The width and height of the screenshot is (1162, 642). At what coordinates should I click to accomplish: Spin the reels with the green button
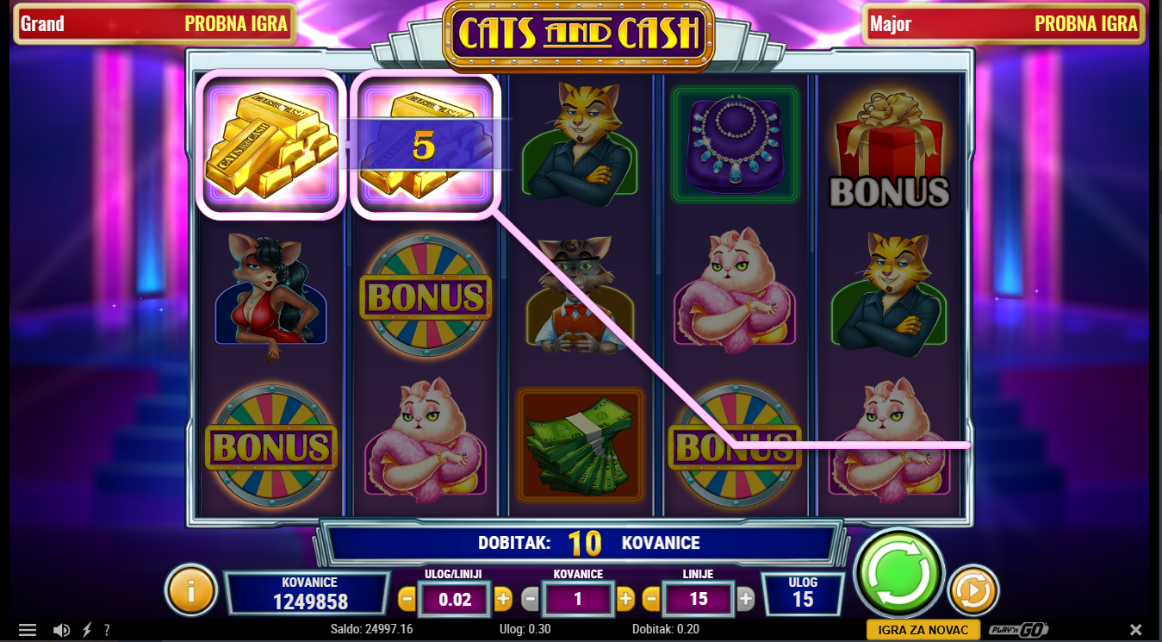[898, 573]
